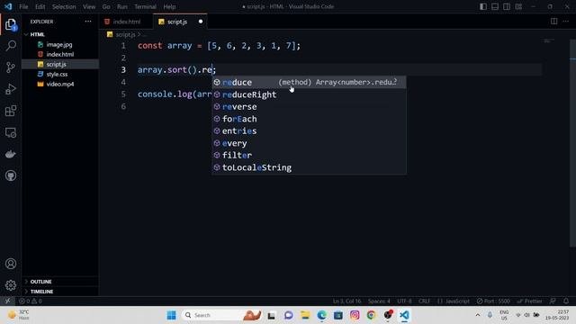This screenshot has width=576, height=324.
Task: Open the Selection menu
Action: pos(64,6)
